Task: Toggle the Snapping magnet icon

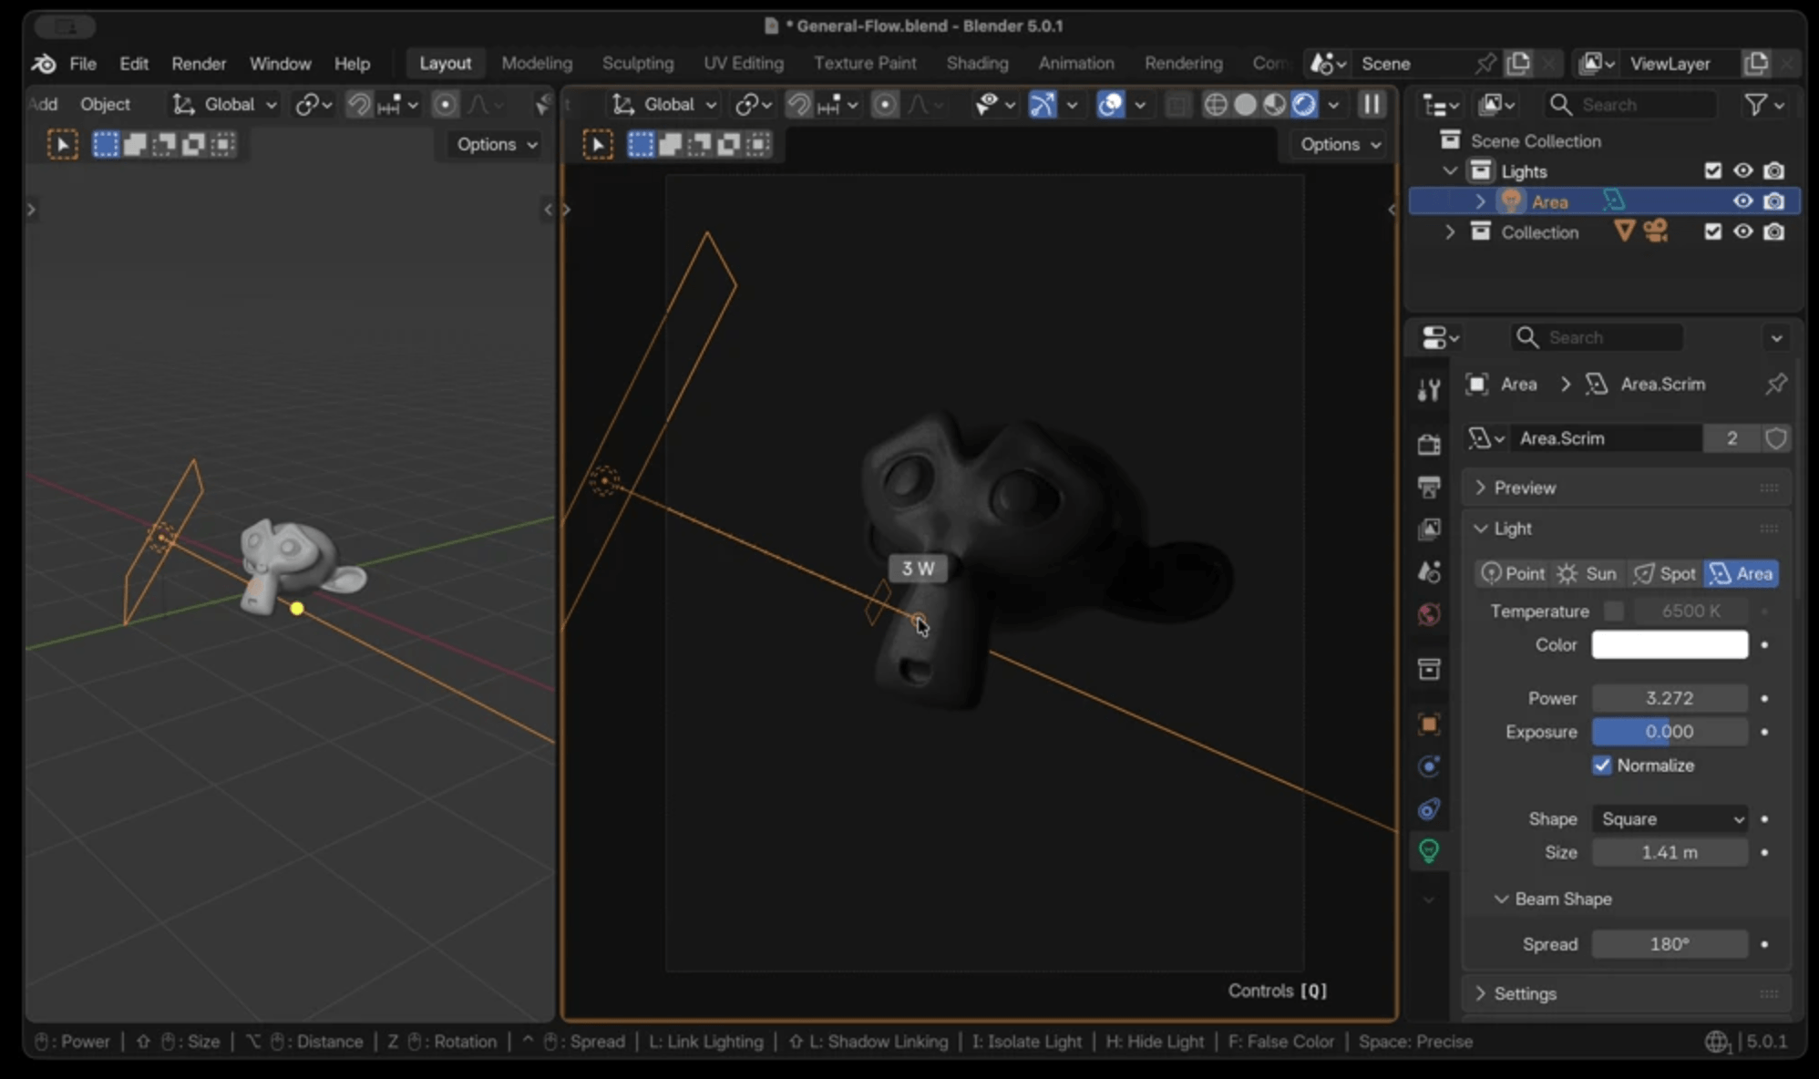Action: click(x=797, y=104)
